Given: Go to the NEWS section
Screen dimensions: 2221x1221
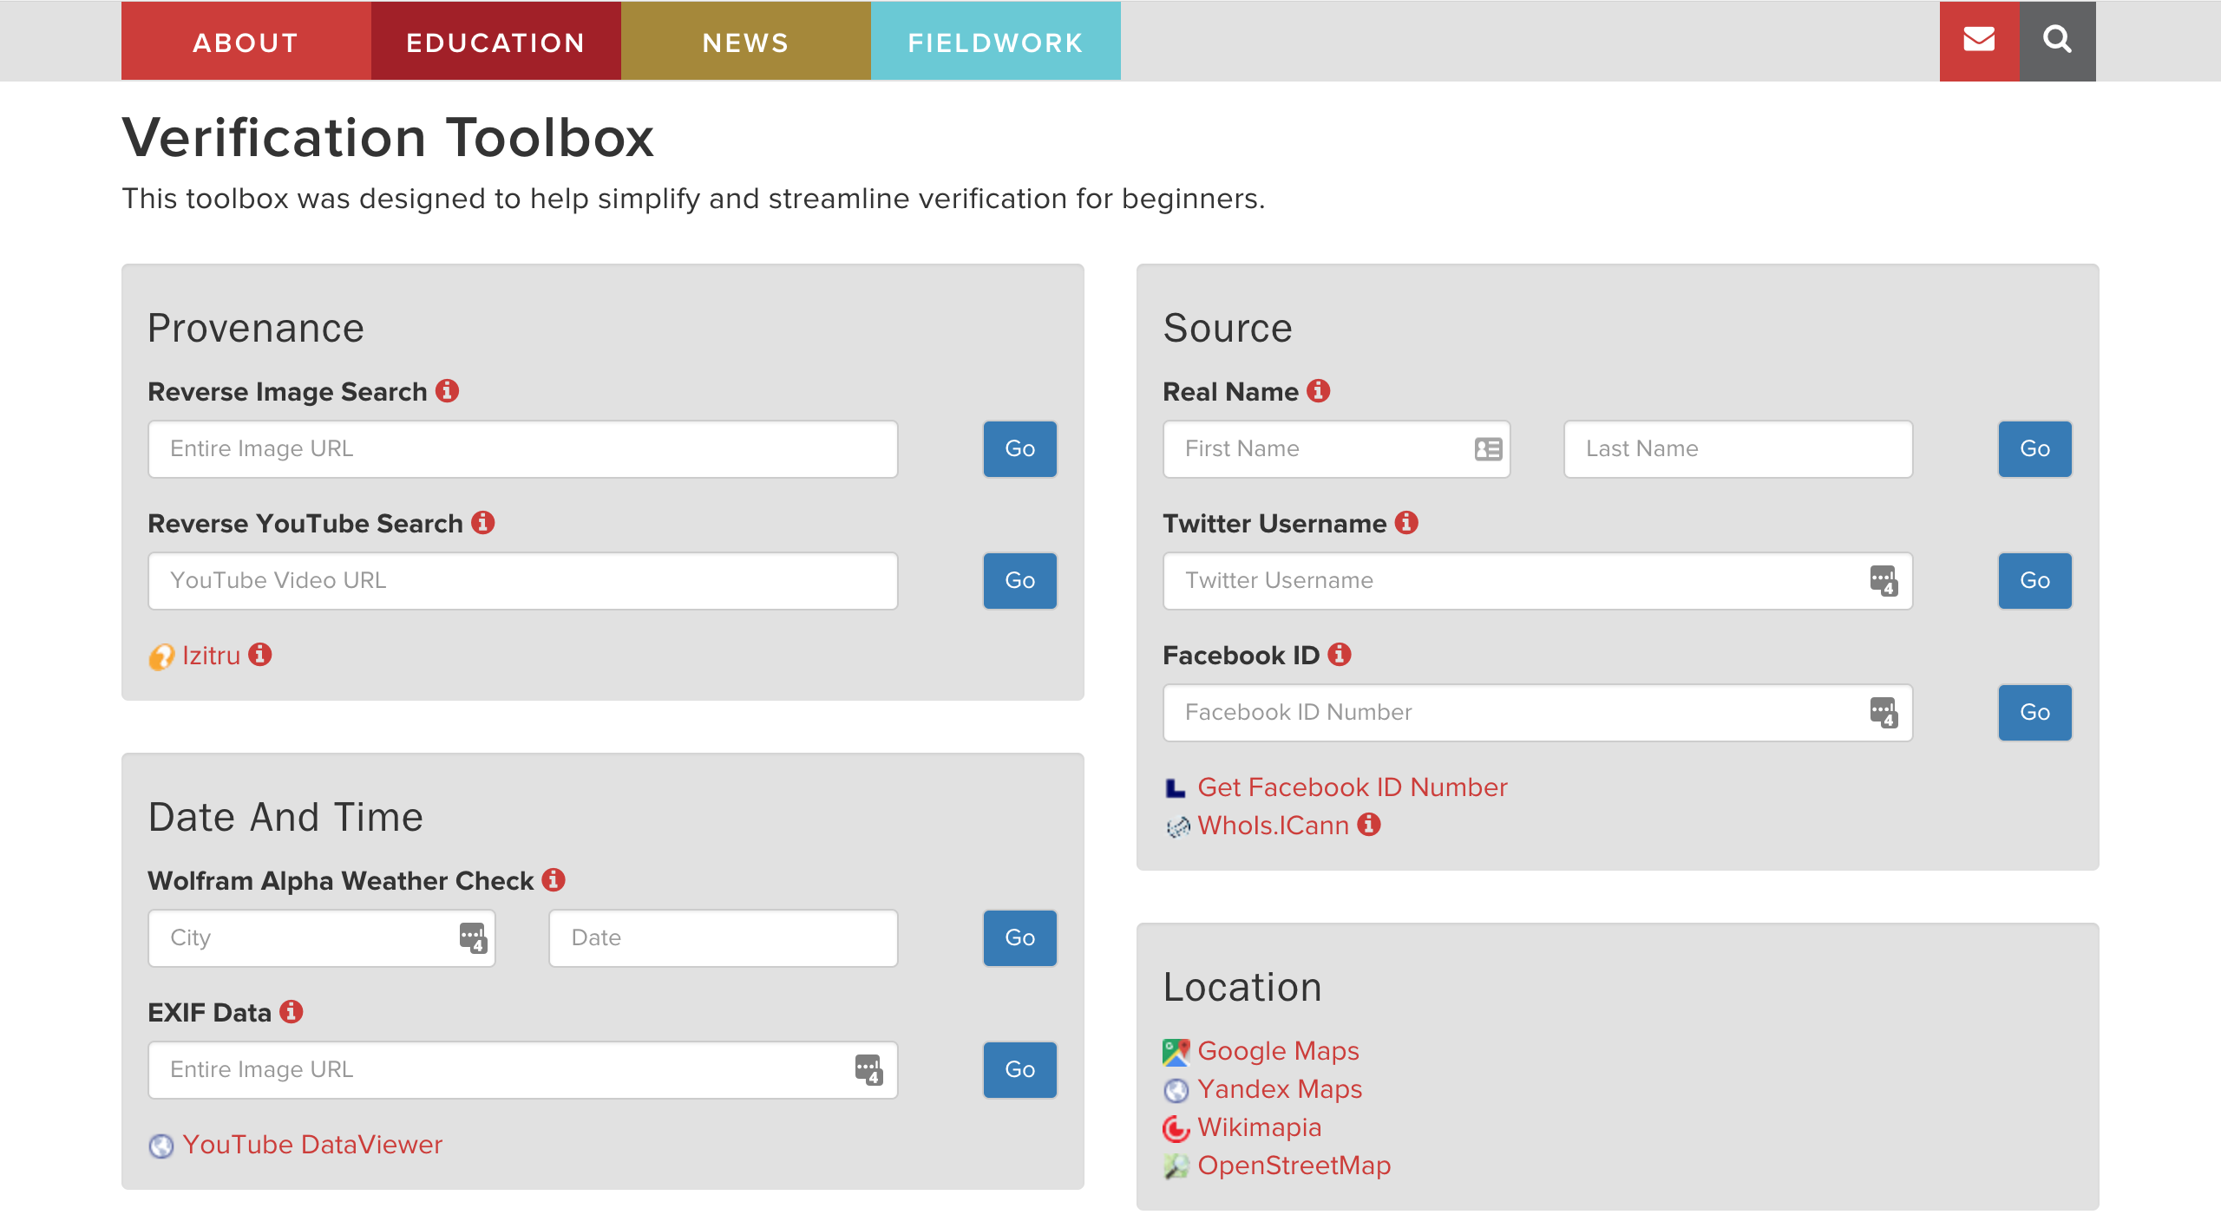Looking at the screenshot, I should coord(745,42).
